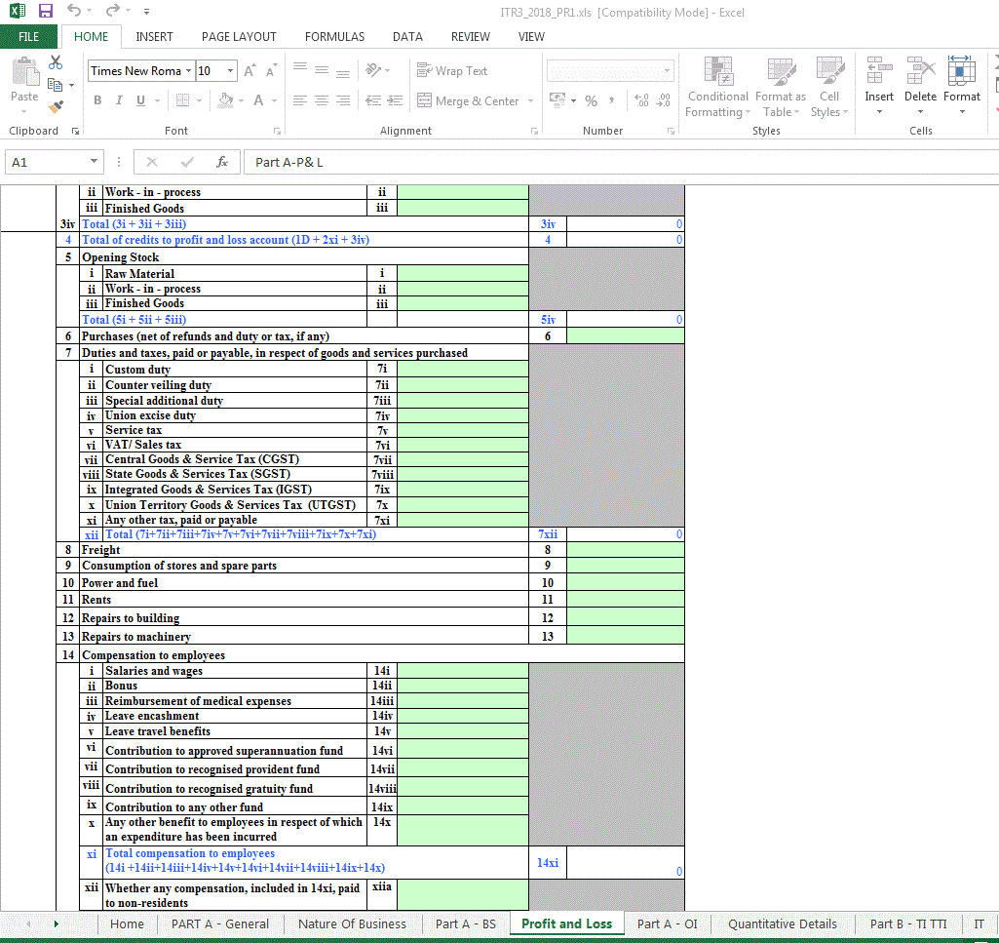999x943 pixels.
Task: Open the Alignment dialog launcher
Action: 534,131
